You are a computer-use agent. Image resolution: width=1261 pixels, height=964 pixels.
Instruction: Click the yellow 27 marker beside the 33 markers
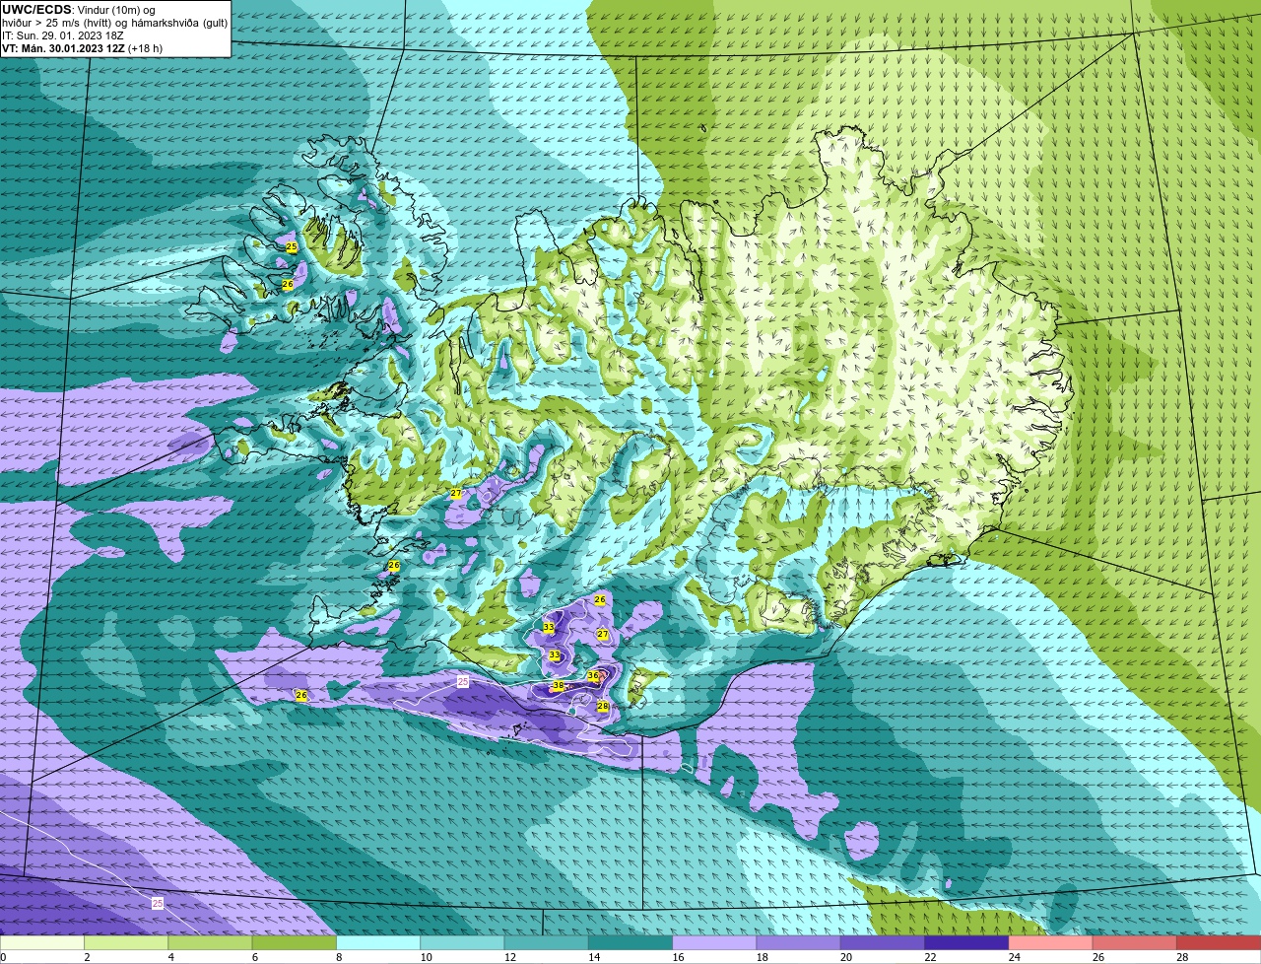[x=603, y=634]
